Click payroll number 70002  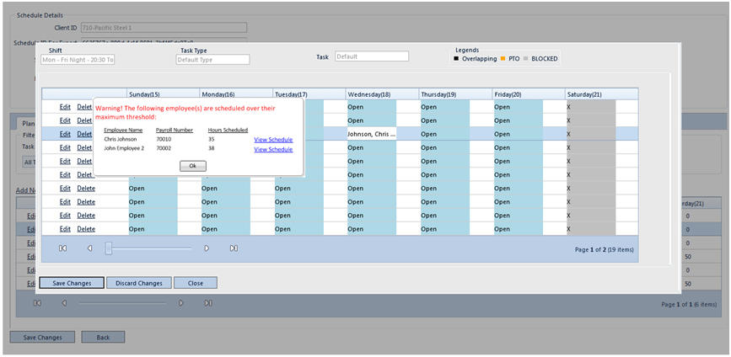[x=164, y=148]
